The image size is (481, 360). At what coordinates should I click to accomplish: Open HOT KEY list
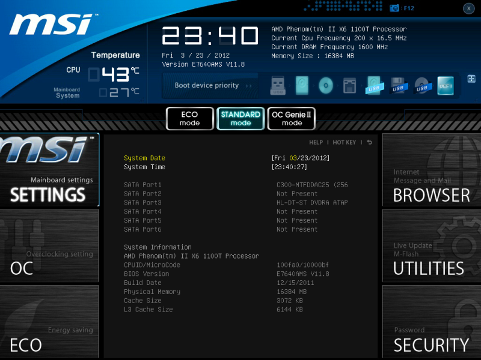(x=344, y=142)
